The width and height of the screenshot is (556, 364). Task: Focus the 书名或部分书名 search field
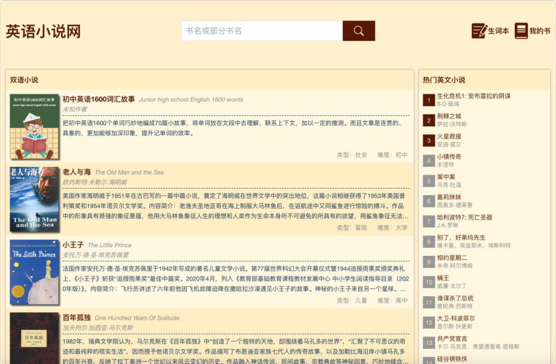pos(262,31)
